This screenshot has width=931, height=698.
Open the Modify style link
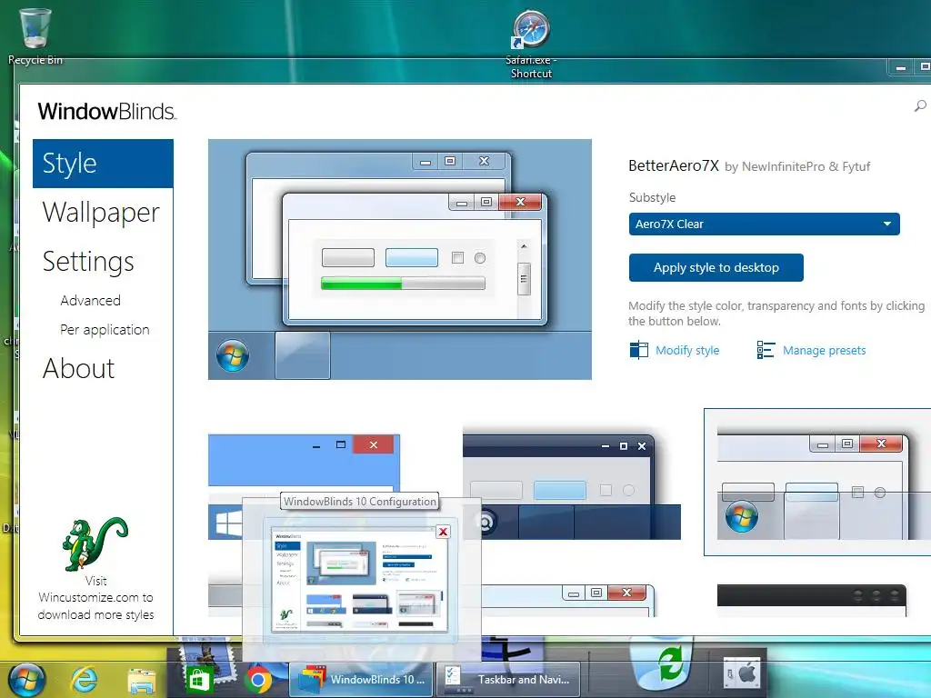(675, 350)
